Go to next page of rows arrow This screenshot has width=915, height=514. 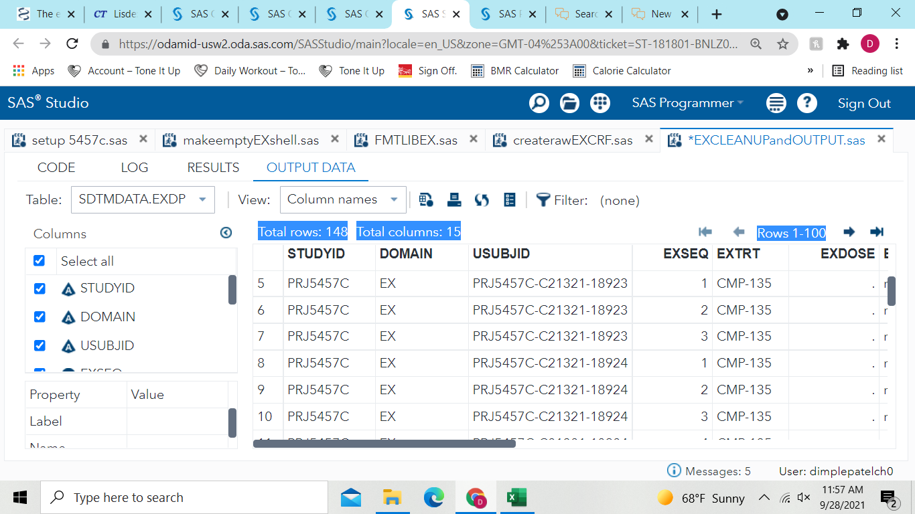click(849, 232)
